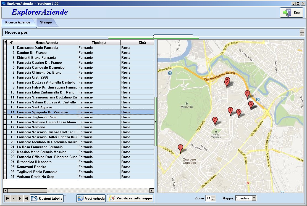Click Visualizza sulla mappa
307x206 pixels.
[130, 198]
